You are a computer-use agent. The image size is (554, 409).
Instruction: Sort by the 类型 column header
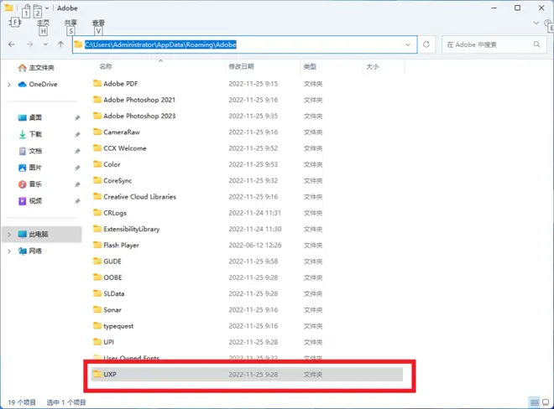310,66
